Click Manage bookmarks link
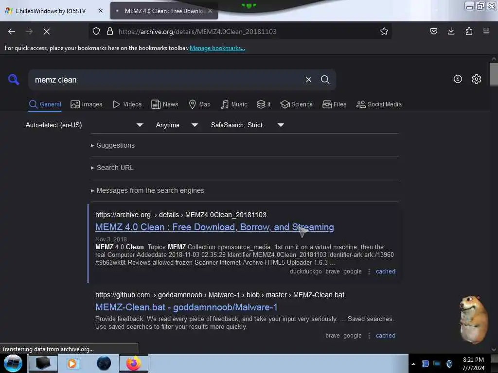 pyautogui.click(x=217, y=48)
